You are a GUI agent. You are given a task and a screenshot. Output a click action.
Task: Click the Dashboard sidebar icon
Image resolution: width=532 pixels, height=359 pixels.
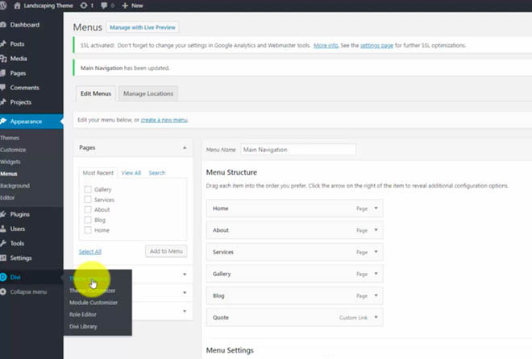click(3, 25)
